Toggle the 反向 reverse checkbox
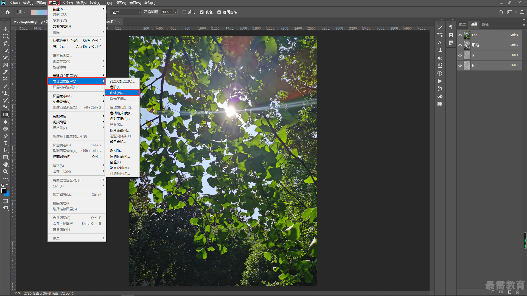Image resolution: width=527 pixels, height=296 pixels. [184, 12]
